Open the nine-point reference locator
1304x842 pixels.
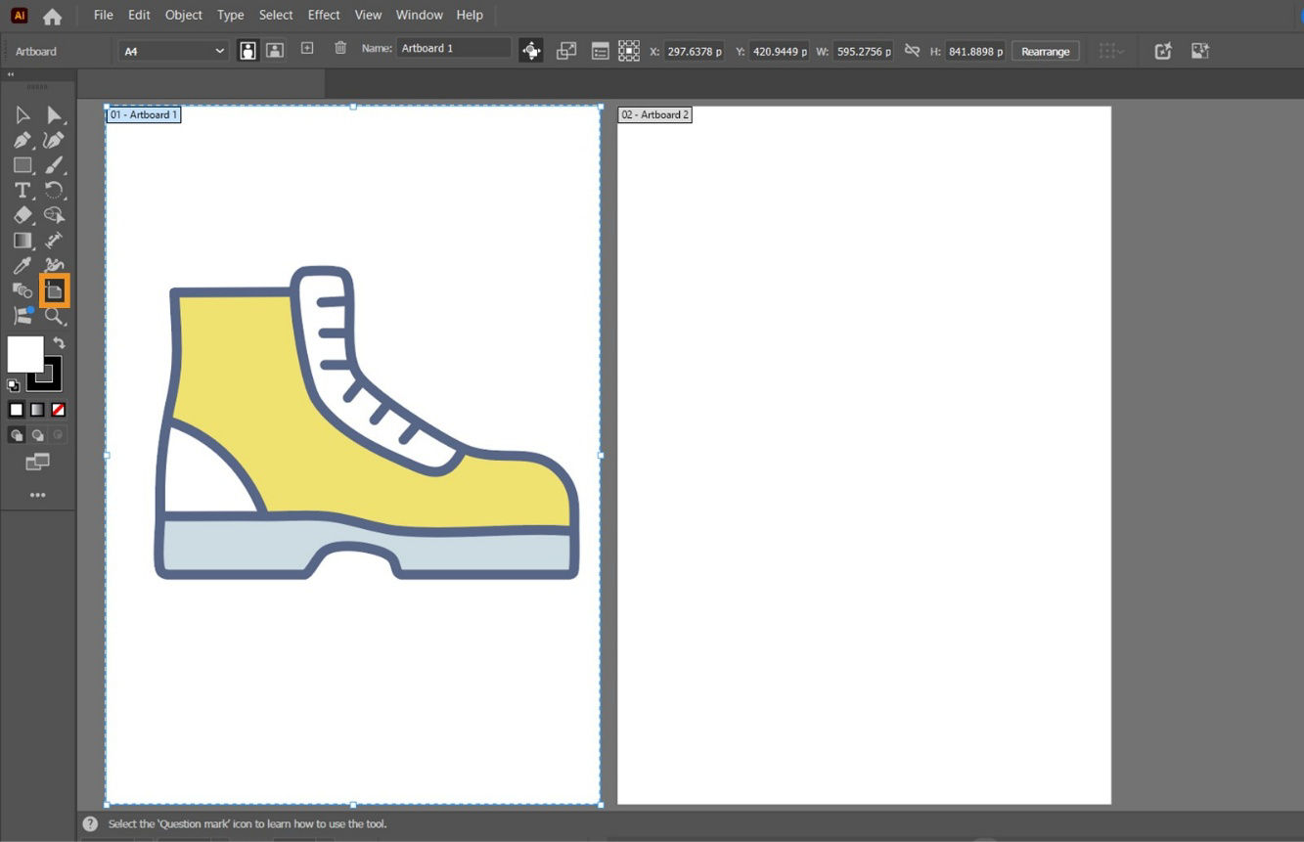[x=629, y=50]
